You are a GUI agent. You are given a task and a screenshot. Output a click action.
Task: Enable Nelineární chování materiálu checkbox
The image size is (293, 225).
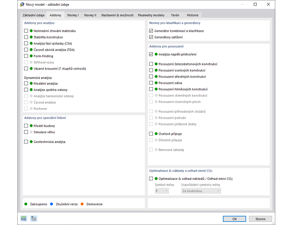coord(26,30)
